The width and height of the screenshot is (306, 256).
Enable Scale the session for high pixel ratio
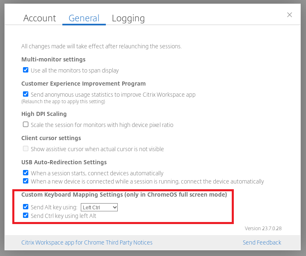click(25, 124)
